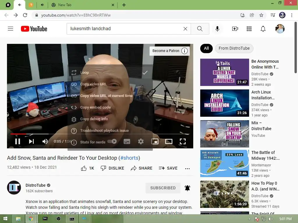
Task: Open DistroTube channel avatar
Action: click(14, 188)
